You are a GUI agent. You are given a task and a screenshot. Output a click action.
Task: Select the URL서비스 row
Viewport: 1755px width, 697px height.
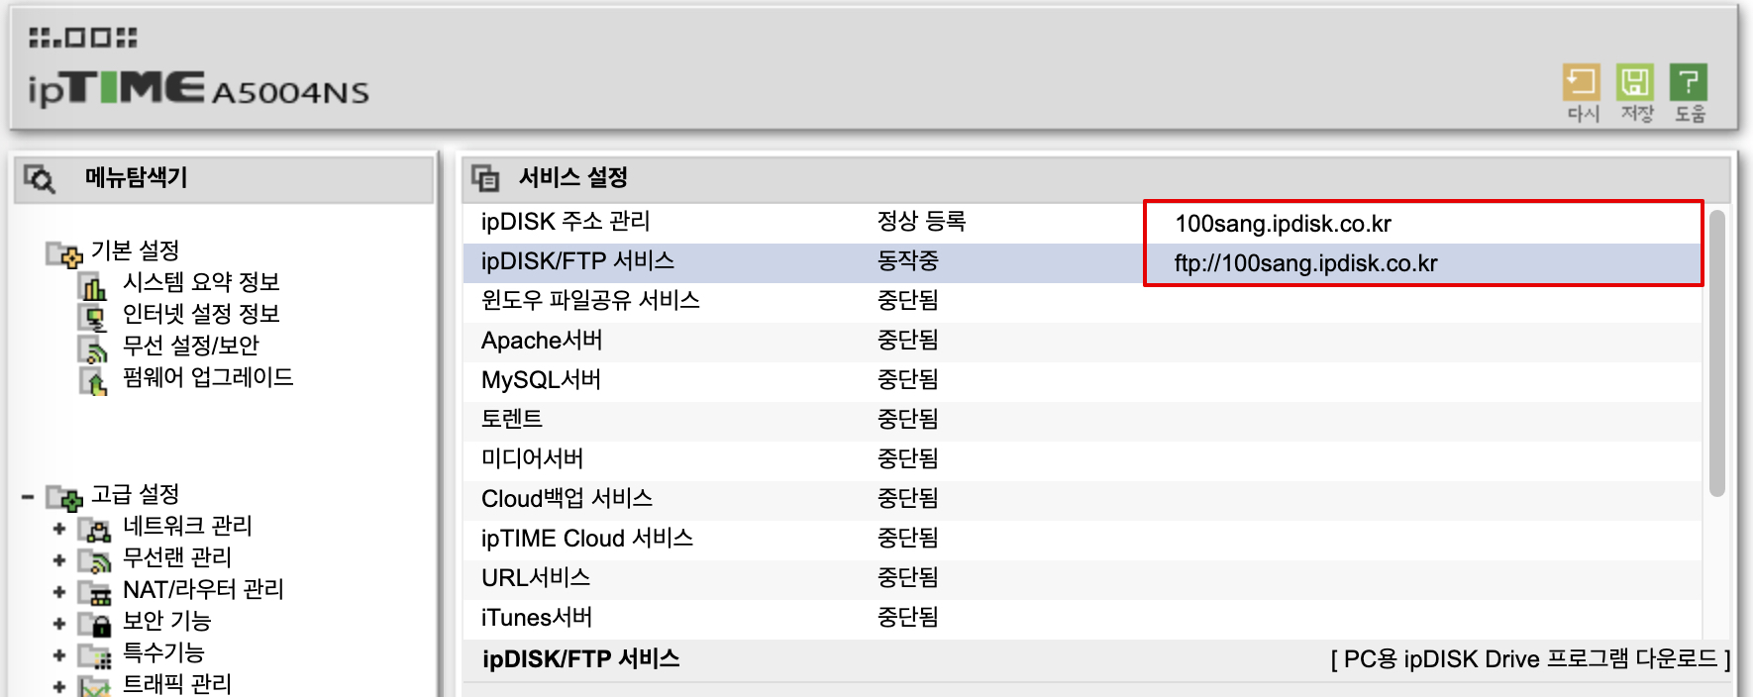point(1083,579)
